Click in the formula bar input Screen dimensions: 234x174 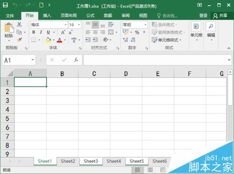coord(155,60)
